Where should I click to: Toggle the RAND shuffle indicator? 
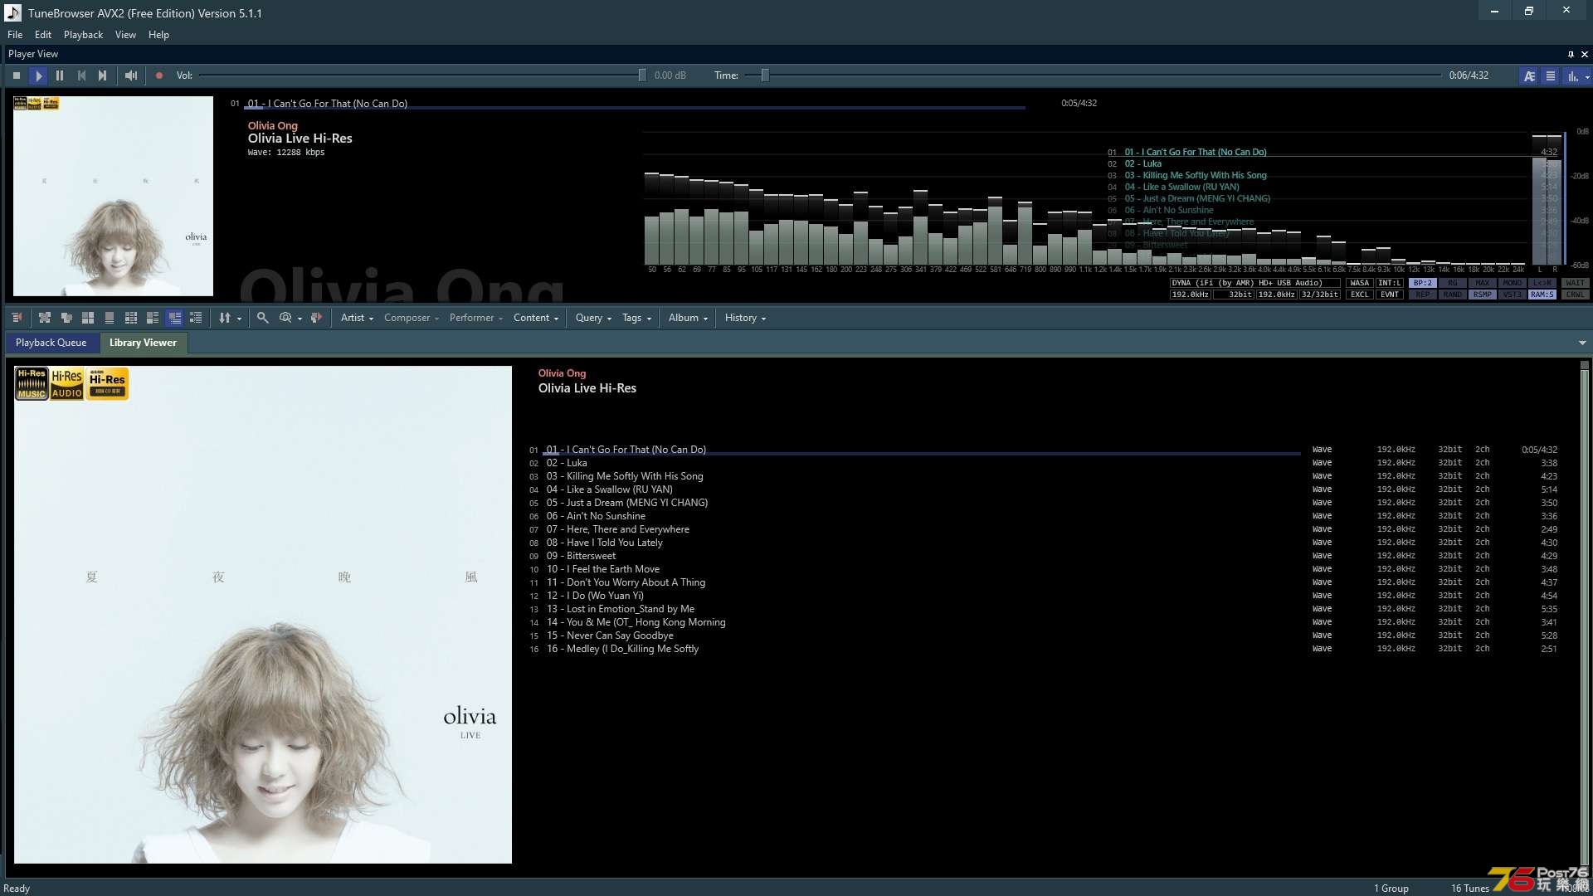pos(1452,295)
